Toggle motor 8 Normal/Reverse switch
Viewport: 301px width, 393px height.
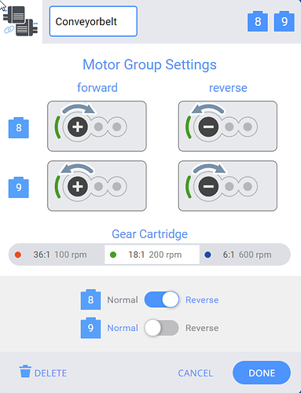[162, 299]
